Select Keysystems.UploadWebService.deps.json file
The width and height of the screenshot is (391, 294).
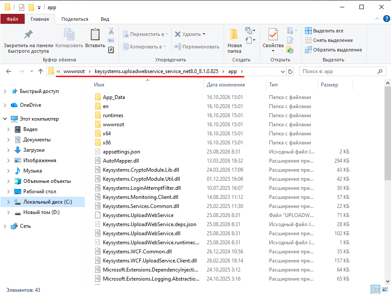149,224
